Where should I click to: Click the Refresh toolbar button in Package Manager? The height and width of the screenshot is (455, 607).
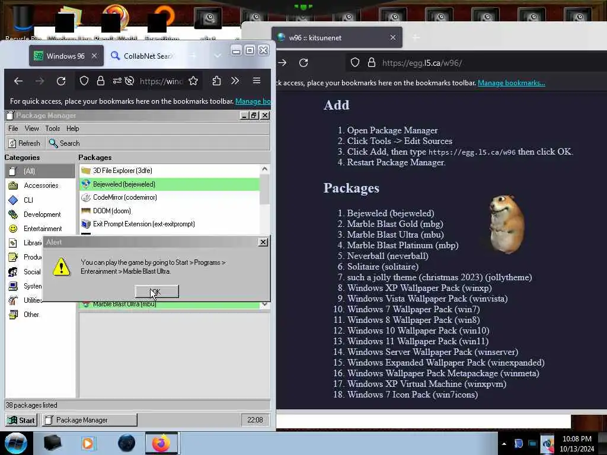pos(24,143)
